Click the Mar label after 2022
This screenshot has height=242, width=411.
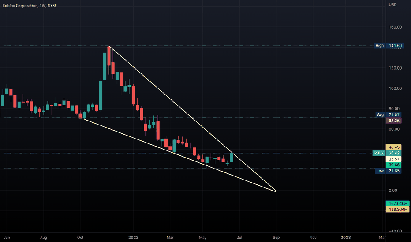(170, 238)
